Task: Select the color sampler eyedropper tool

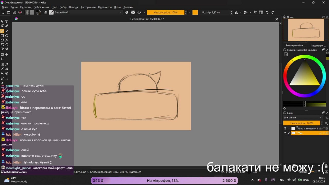Action: [x=7, y=64]
